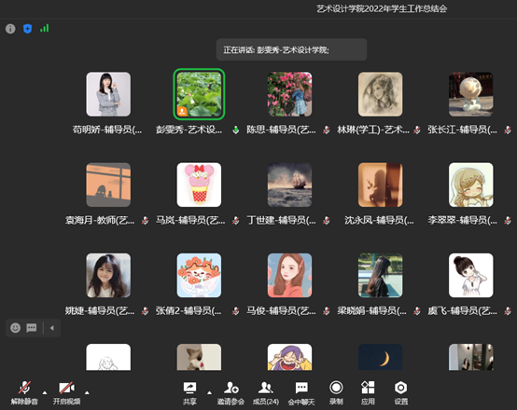Select 荀明娇 participant avatar

(x=108, y=94)
